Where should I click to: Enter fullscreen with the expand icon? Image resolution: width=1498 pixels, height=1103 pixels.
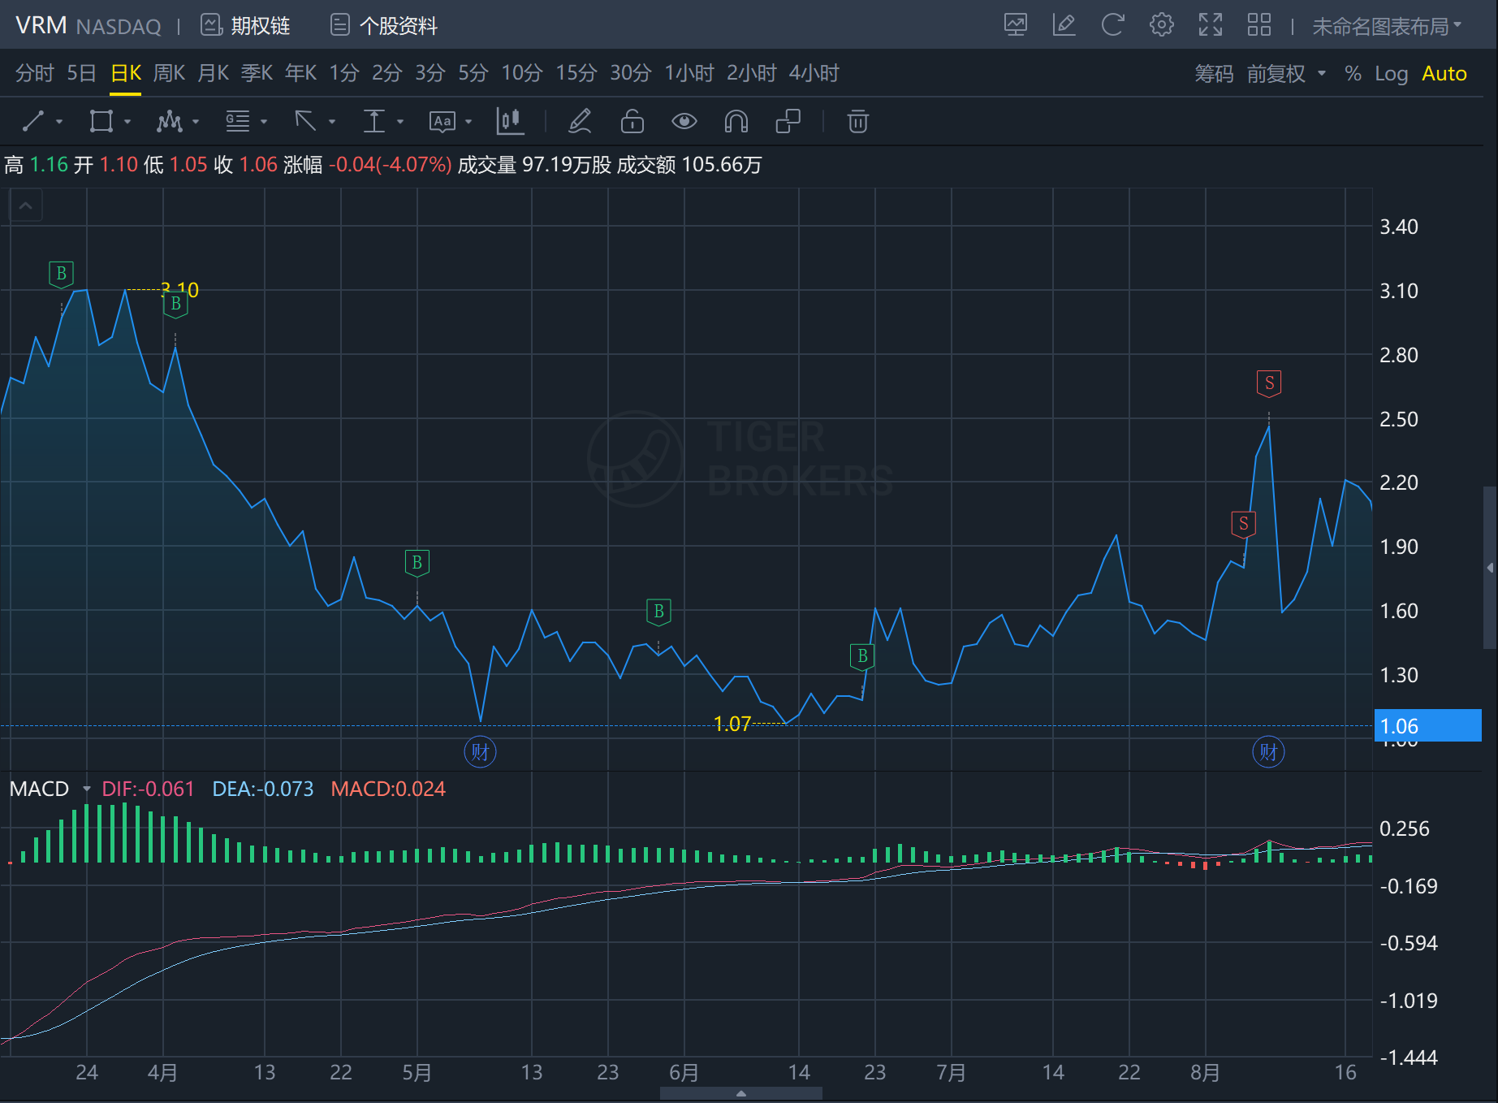[x=1210, y=25]
